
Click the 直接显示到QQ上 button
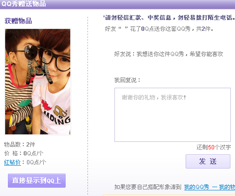pos(37,181)
